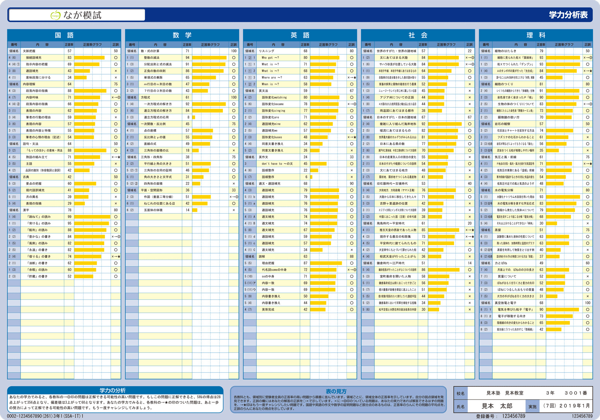
Task: Click the ねじれの位置にある辺 row label
Action: click(x=159, y=204)
